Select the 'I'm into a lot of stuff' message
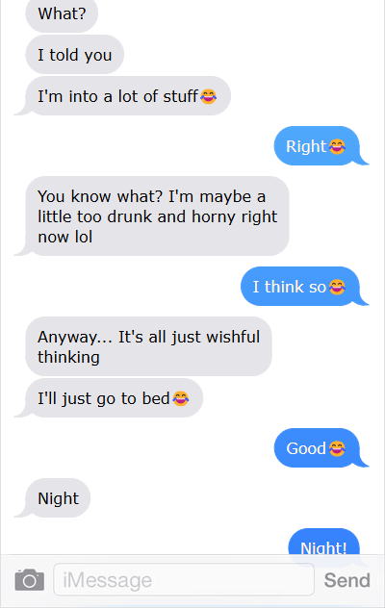The height and width of the screenshot is (608, 385). click(x=128, y=96)
